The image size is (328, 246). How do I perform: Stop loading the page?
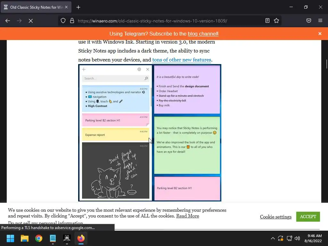[x=31, y=21]
